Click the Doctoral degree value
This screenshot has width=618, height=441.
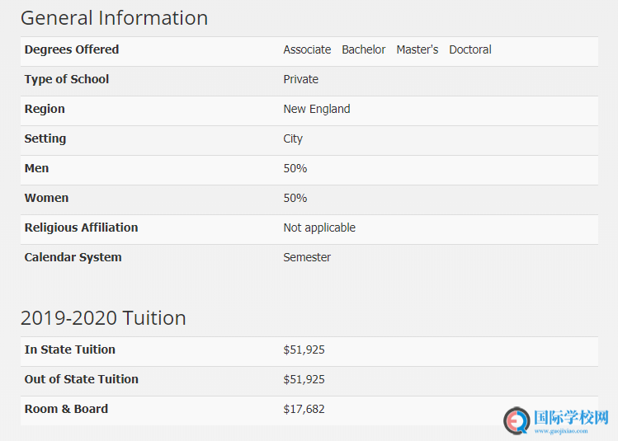click(470, 49)
